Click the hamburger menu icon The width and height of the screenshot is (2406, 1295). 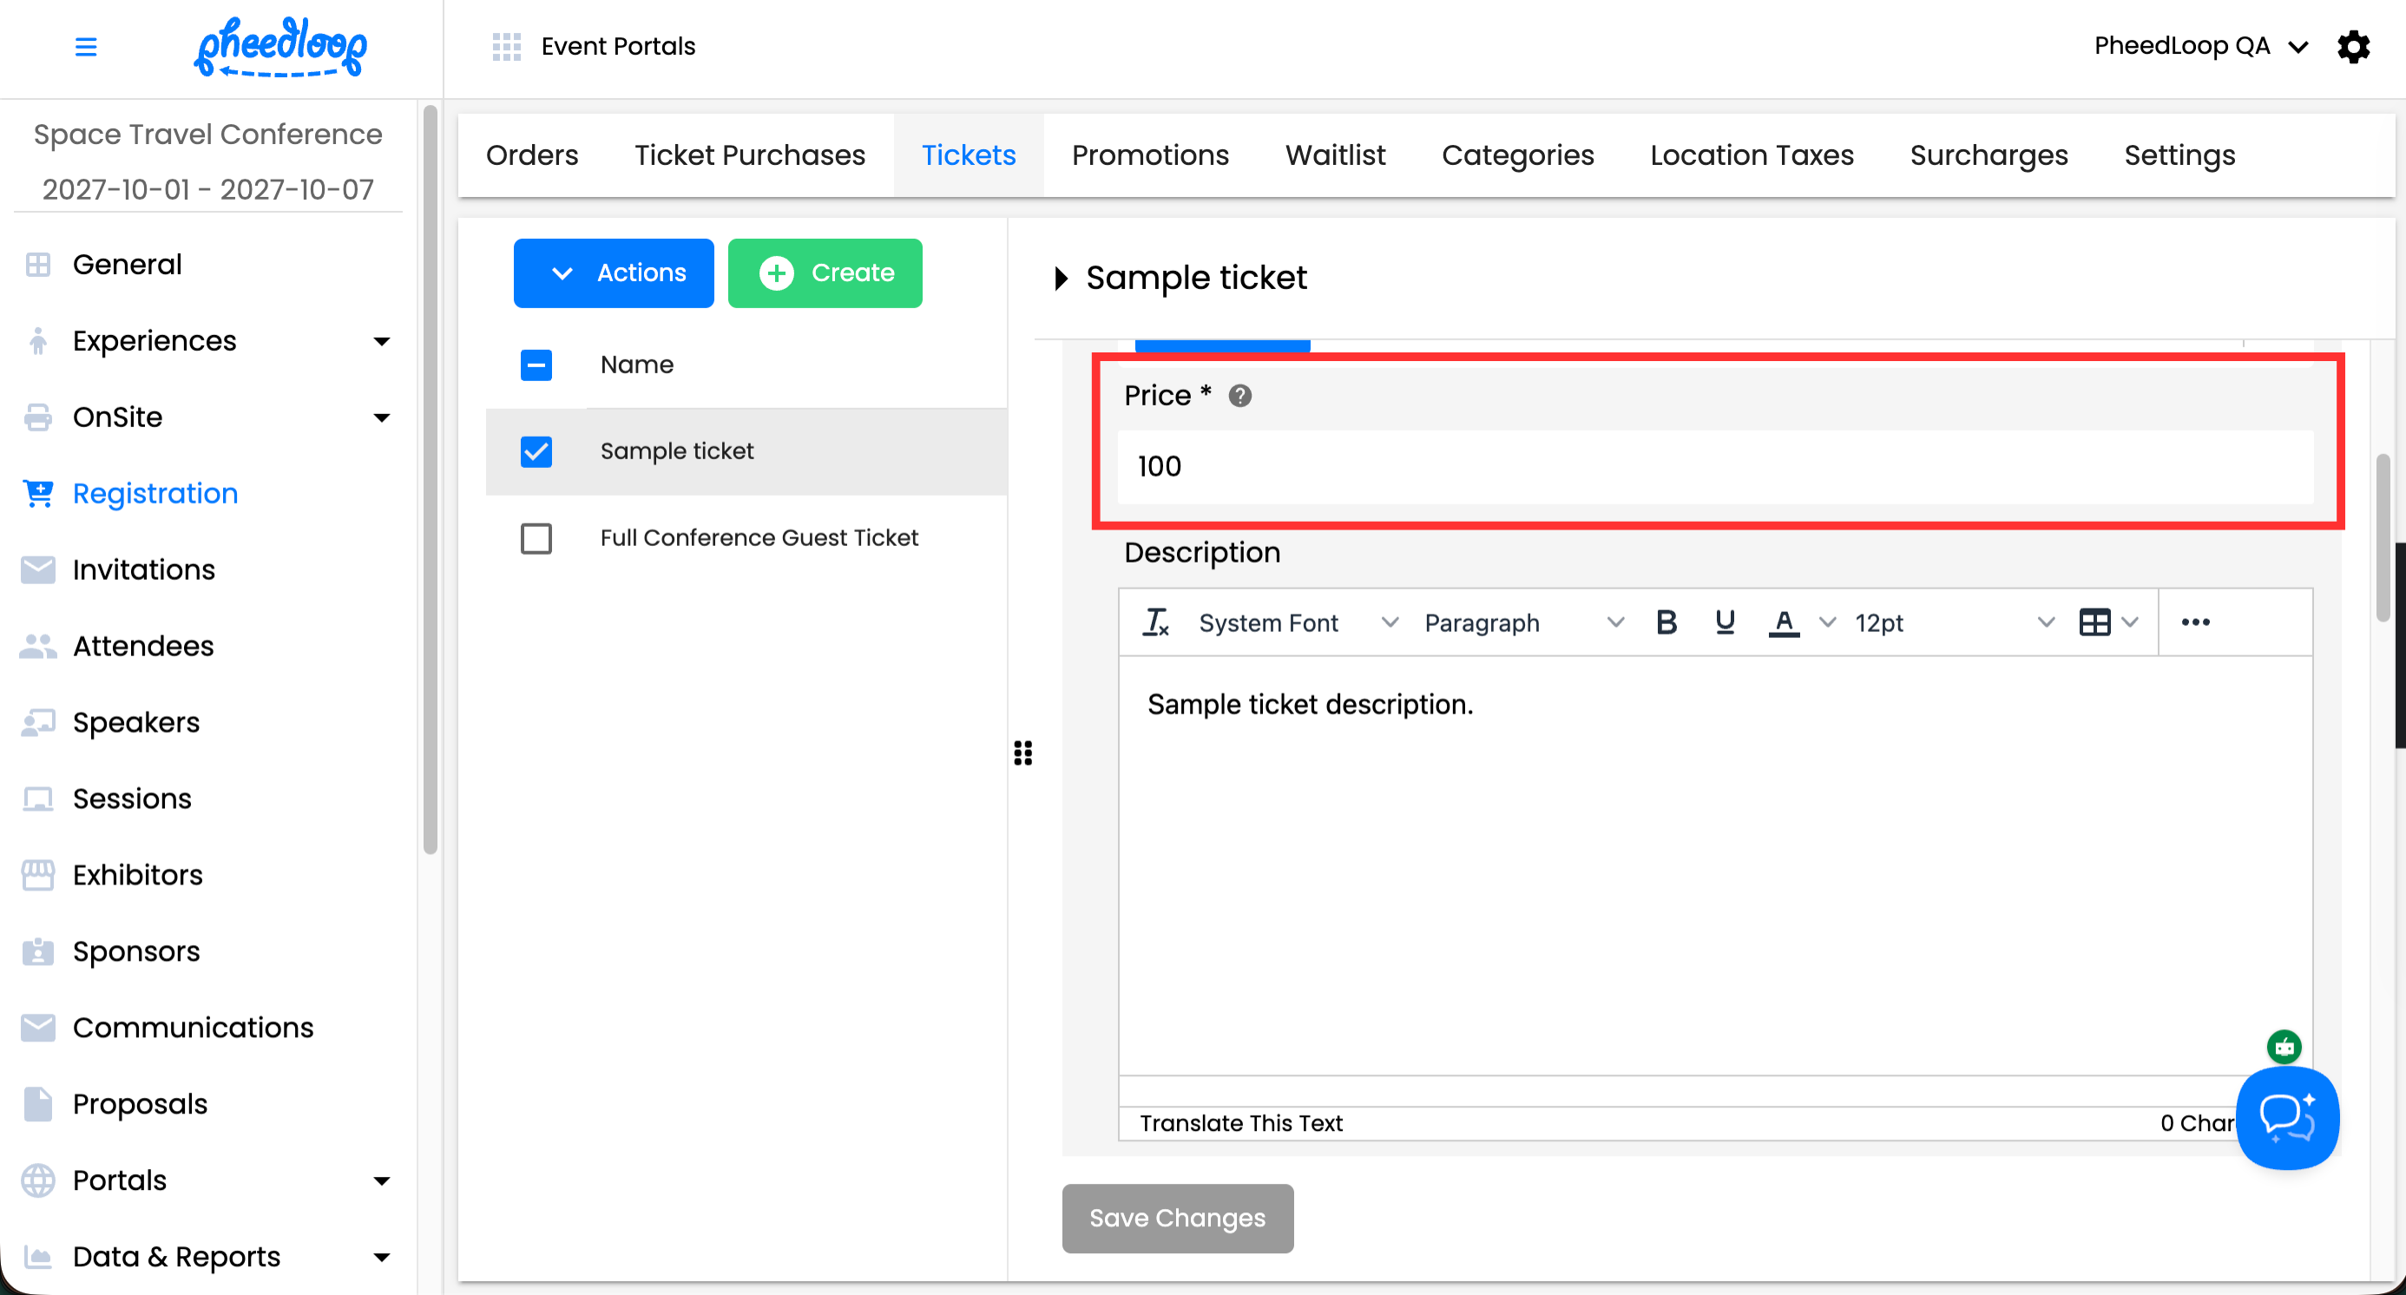coord(85,46)
